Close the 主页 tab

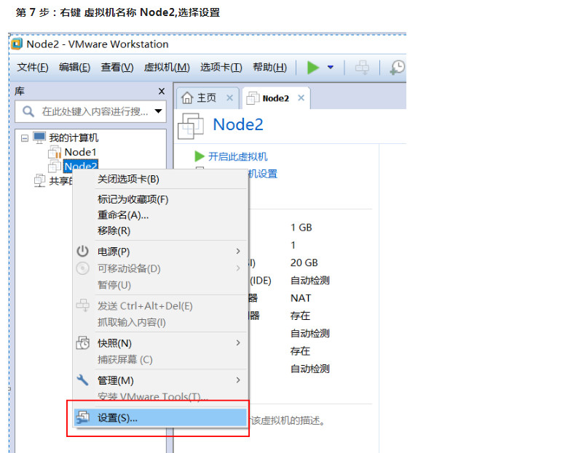[230, 98]
